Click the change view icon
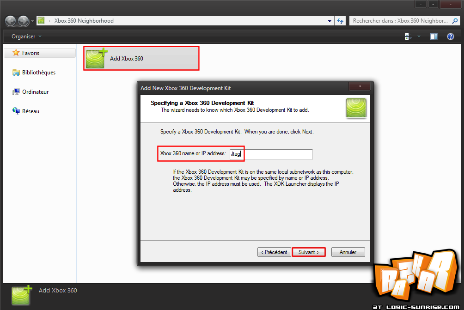Image resolution: width=464 pixels, height=310 pixels. [409, 36]
